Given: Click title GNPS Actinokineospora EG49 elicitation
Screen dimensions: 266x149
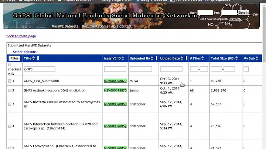Looking at the screenshot, I should [x=54, y=90].
